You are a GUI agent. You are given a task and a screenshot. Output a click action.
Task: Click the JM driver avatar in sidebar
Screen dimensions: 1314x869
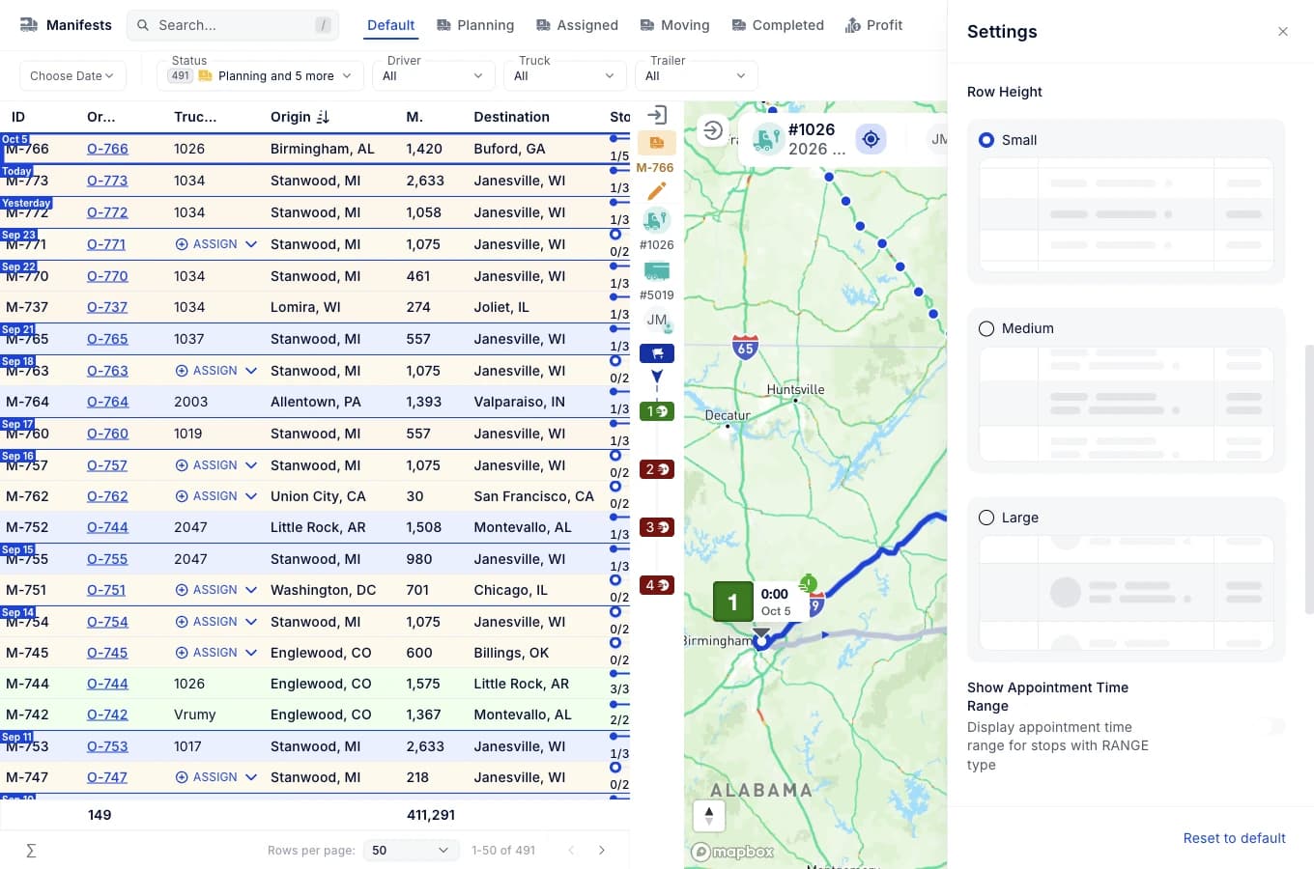pos(658,321)
